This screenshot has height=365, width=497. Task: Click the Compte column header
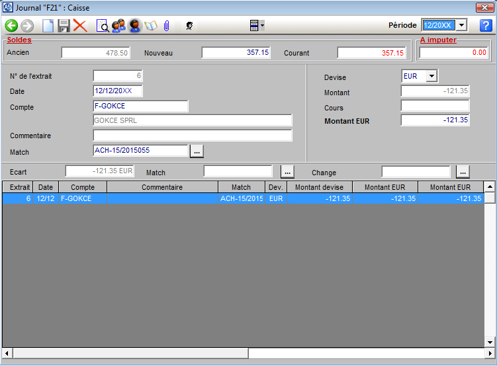pos(83,187)
